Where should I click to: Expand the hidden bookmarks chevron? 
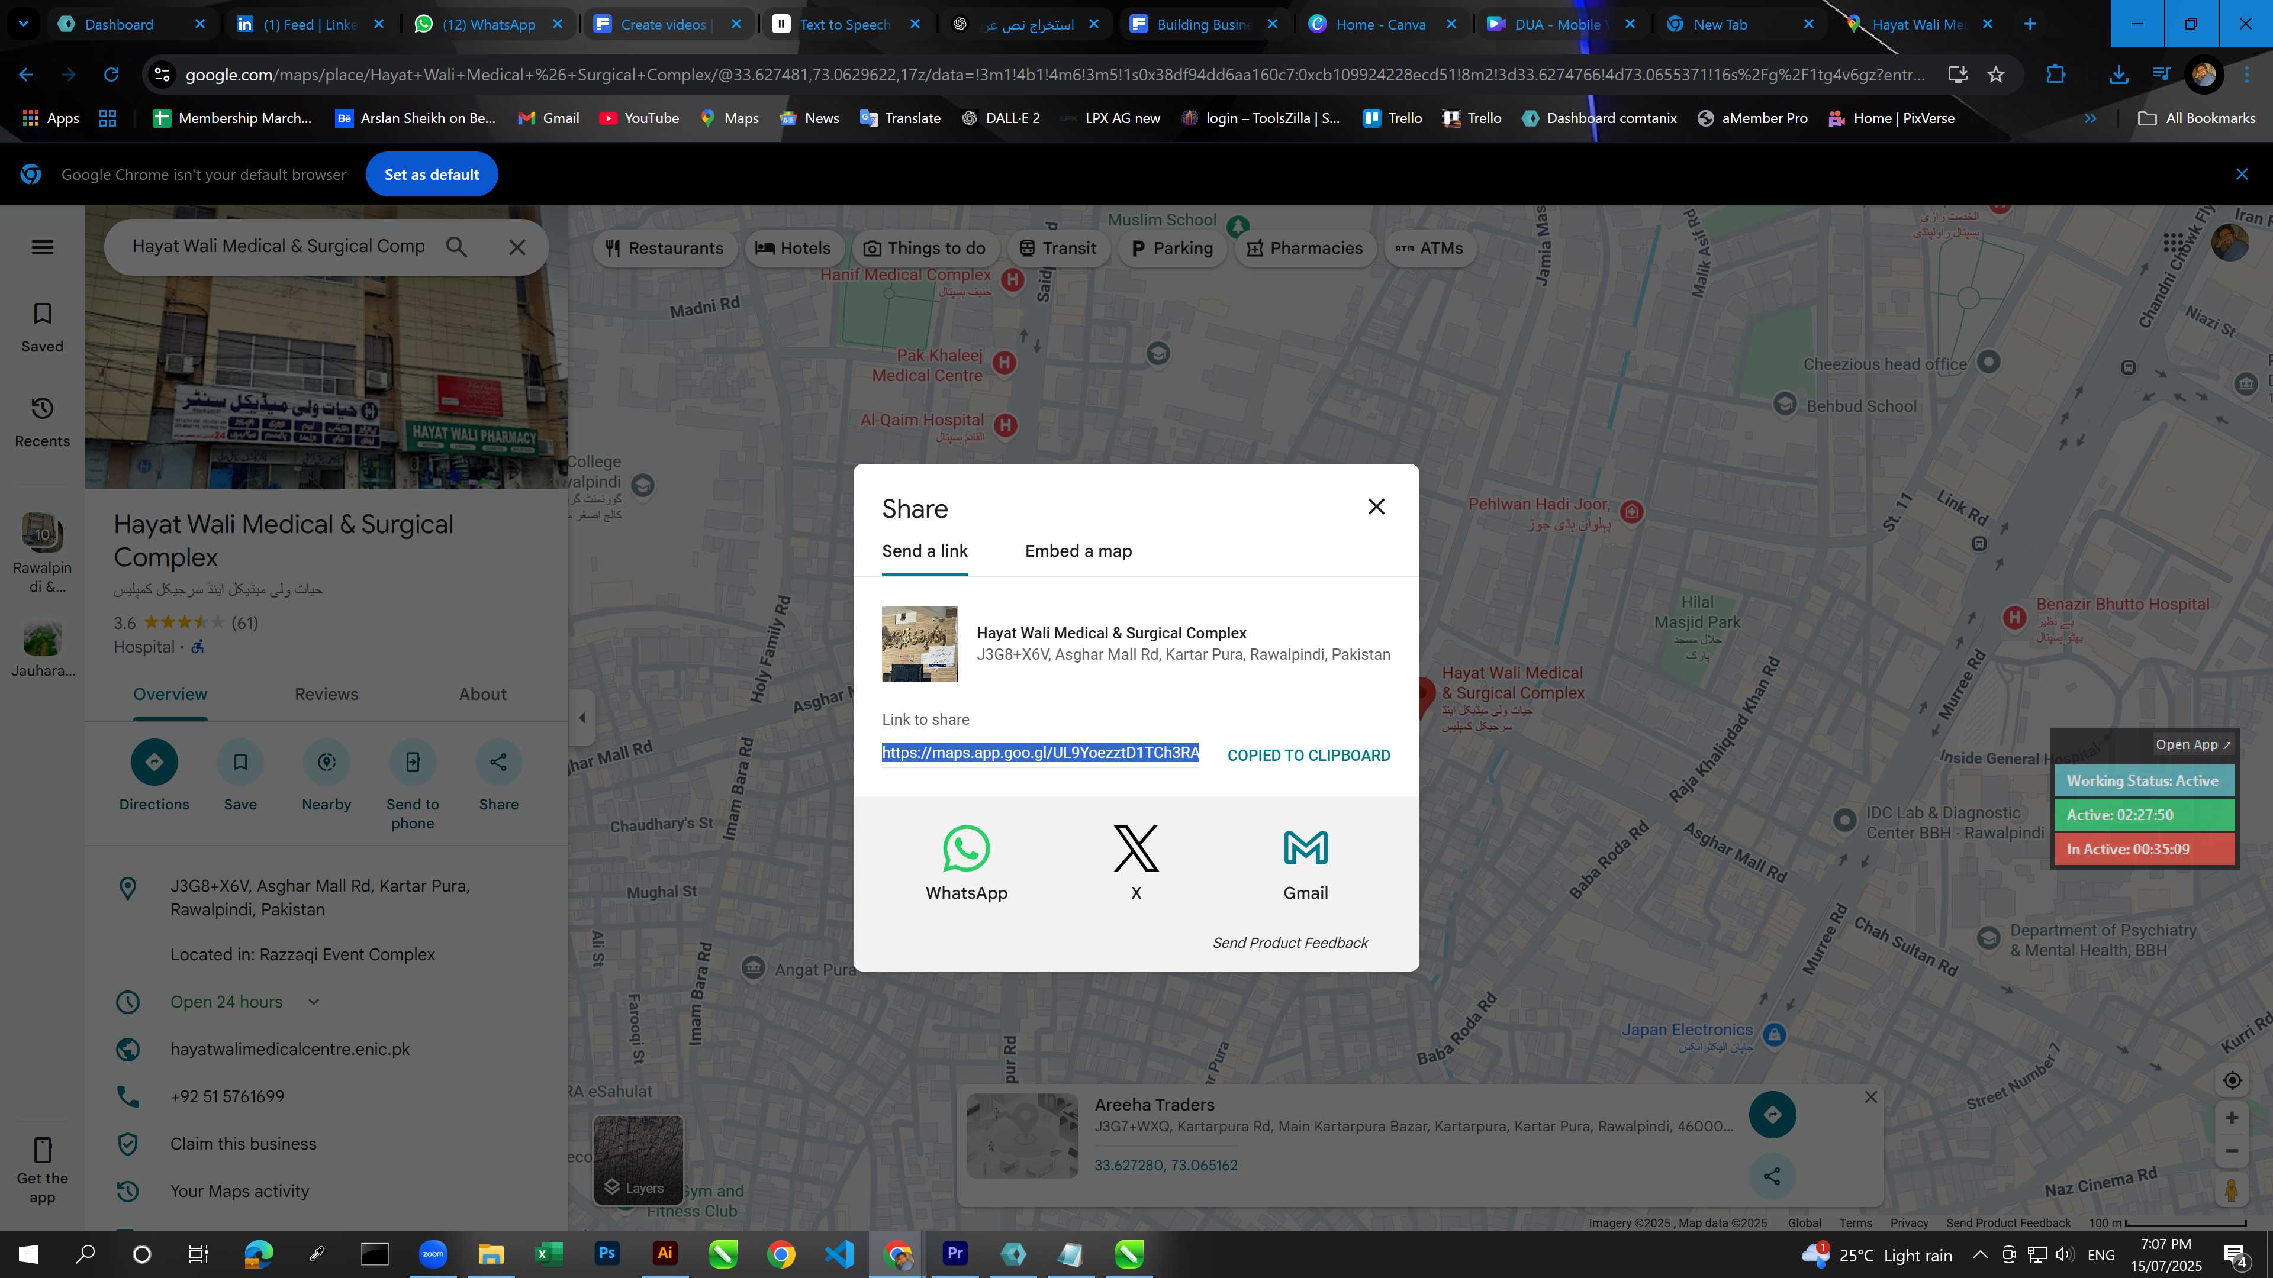pos(2090,118)
